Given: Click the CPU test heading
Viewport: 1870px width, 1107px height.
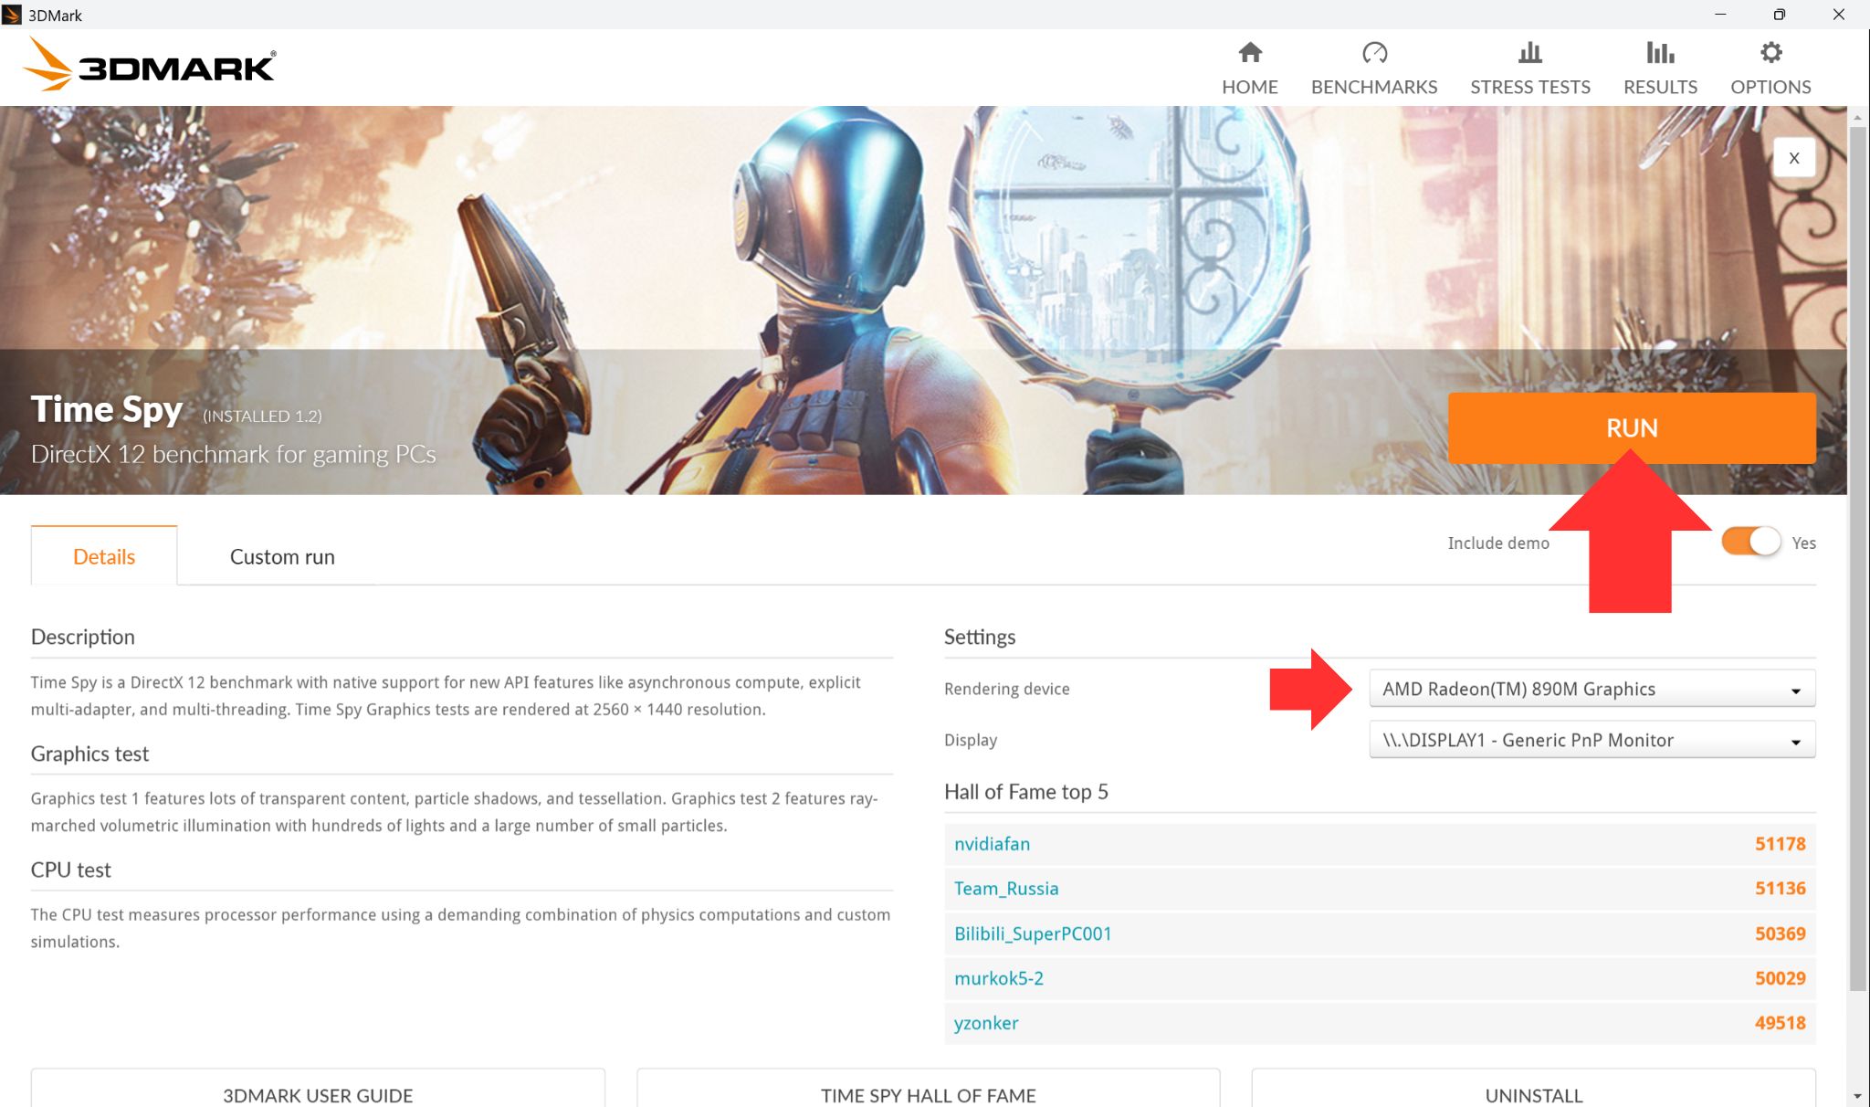Looking at the screenshot, I should coord(70,870).
